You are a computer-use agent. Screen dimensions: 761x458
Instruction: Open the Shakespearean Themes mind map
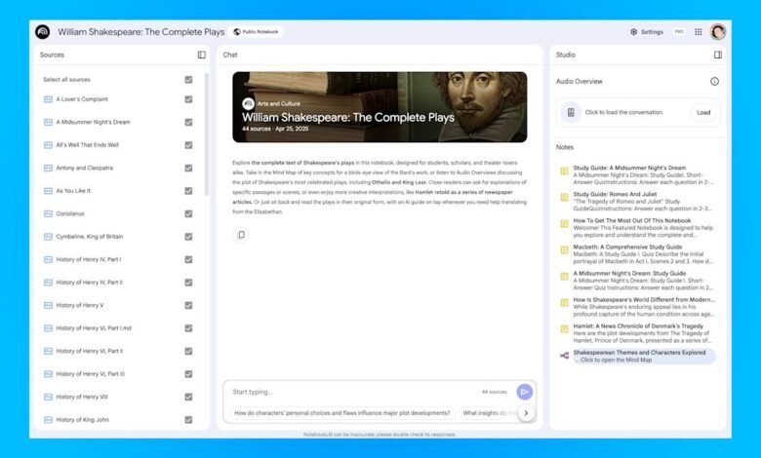[x=639, y=356]
